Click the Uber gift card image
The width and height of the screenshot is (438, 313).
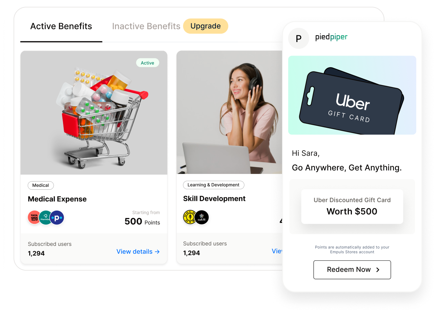[352, 95]
